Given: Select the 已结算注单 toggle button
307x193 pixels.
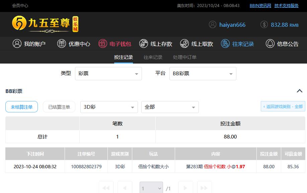Looking at the screenshot, I should [x=59, y=107].
